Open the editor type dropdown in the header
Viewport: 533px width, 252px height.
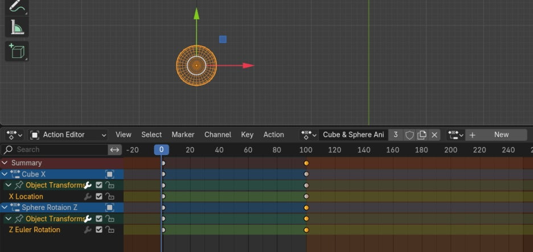(x=14, y=135)
